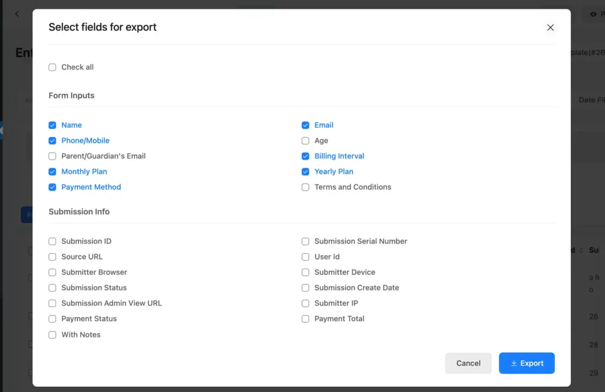The image size is (605, 392).
Task: Click the back chevron in top-left corner
Action: pyautogui.click(x=17, y=14)
